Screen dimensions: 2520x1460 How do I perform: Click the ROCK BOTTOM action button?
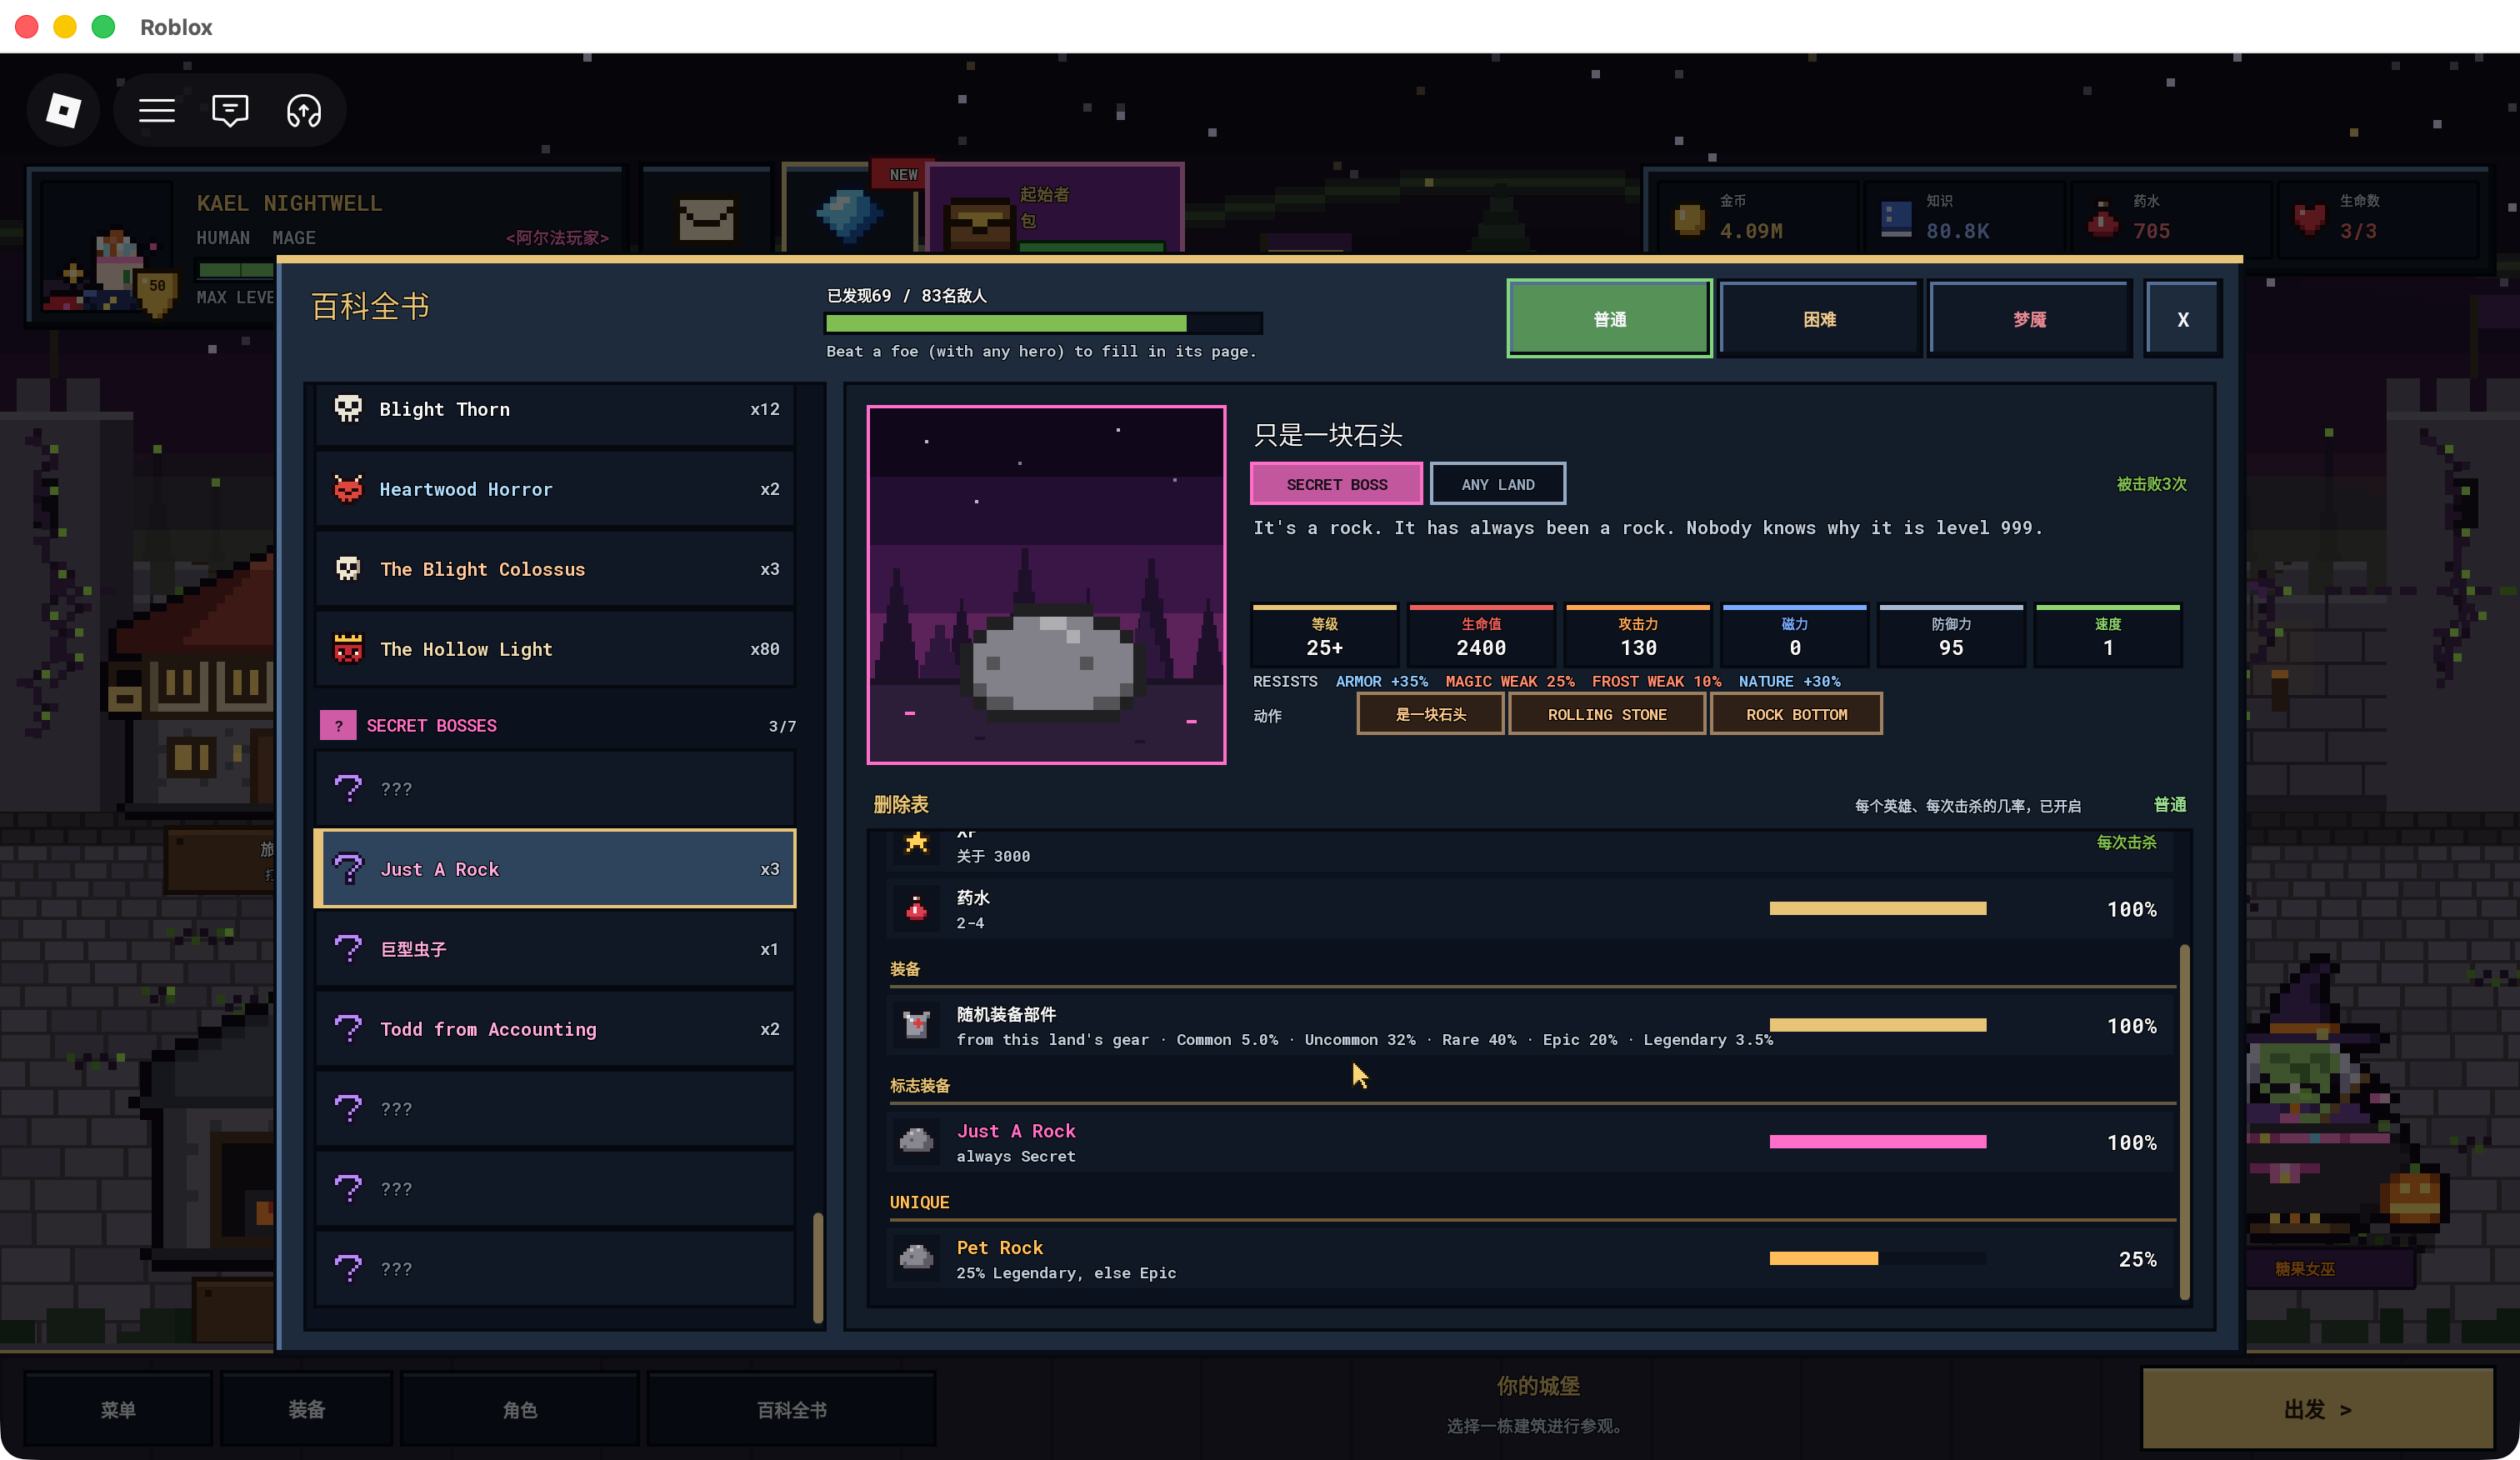1796,714
